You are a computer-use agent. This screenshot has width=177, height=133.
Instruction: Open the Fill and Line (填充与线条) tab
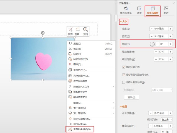[x=126, y=10]
